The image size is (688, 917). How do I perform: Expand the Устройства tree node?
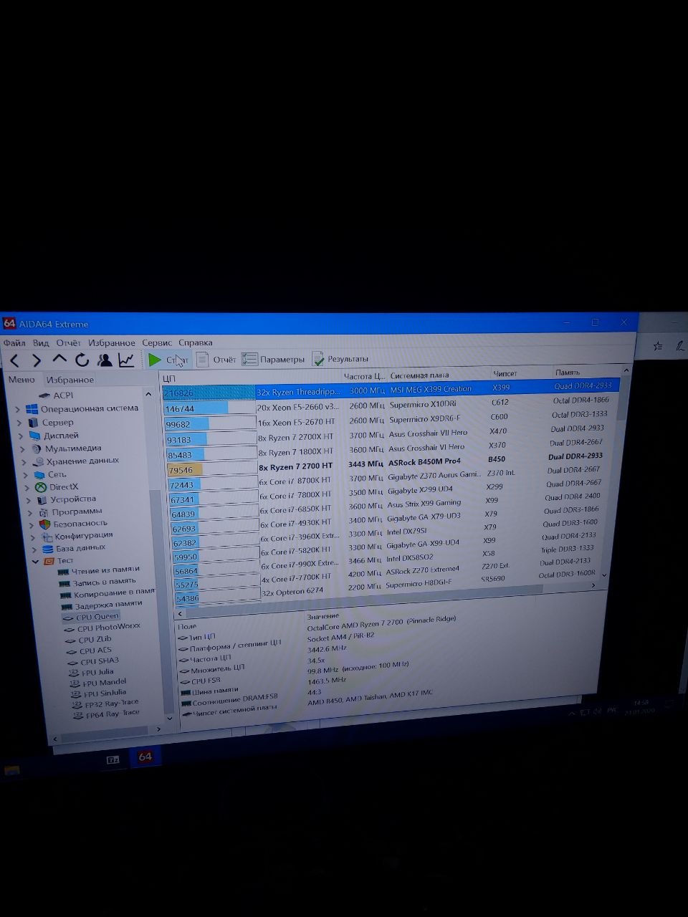[28, 500]
